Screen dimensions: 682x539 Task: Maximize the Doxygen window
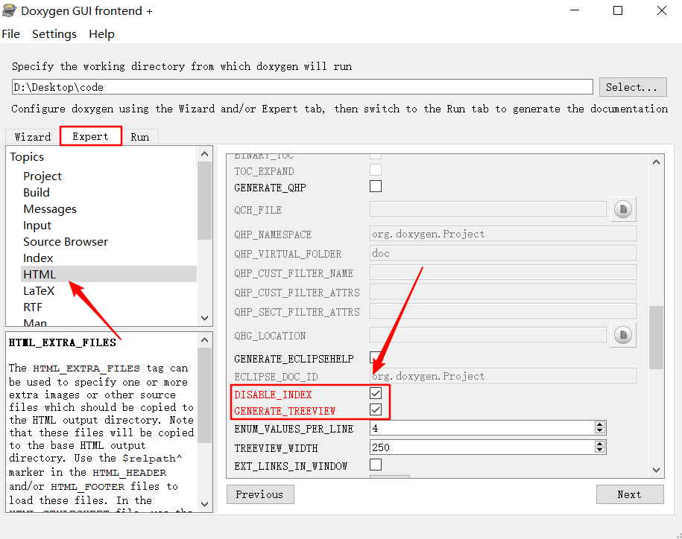618,10
